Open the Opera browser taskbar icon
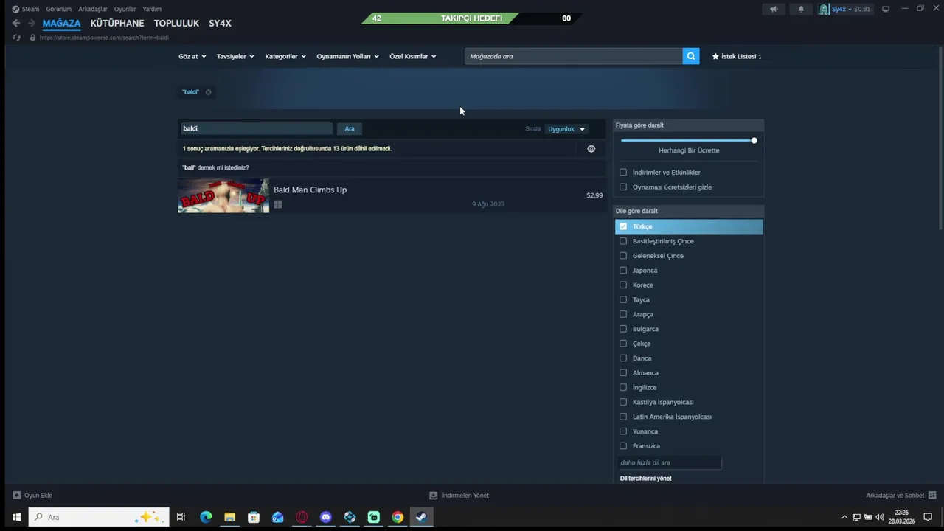Viewport: 944px width, 531px height. click(302, 517)
